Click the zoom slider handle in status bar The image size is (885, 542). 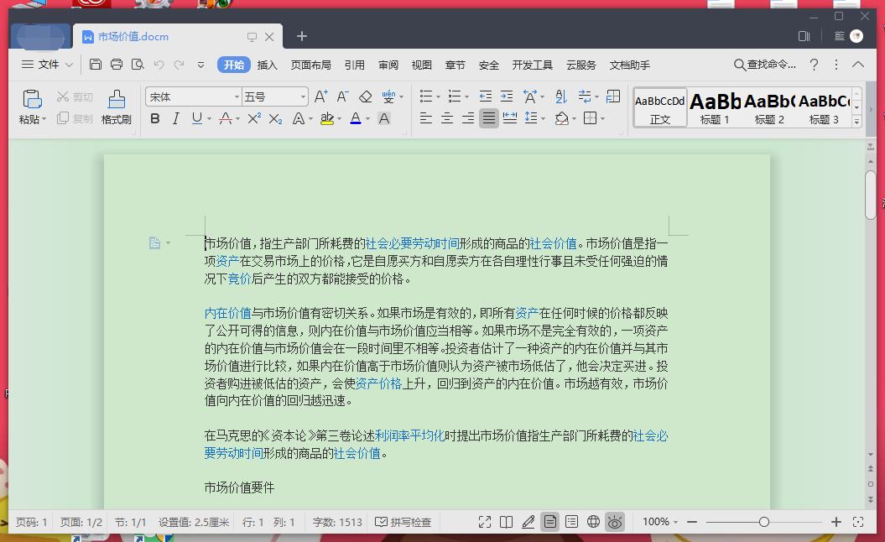(x=763, y=522)
